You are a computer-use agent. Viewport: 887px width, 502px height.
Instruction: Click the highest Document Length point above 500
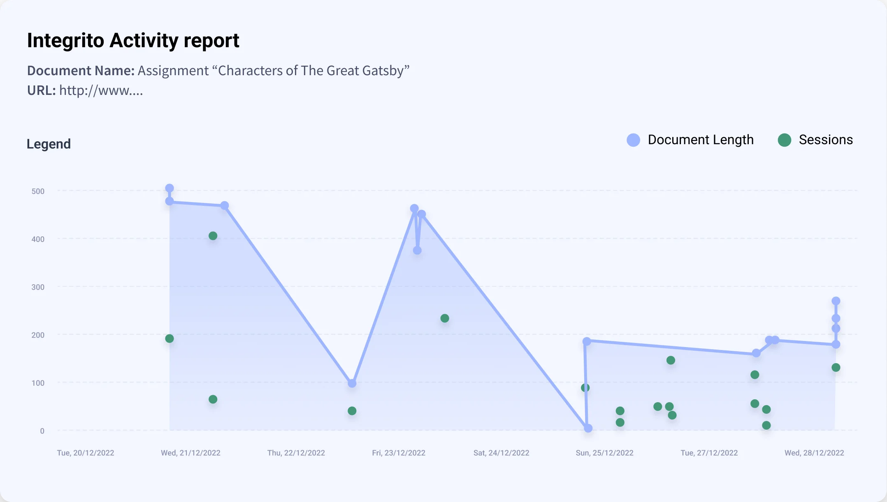170,188
